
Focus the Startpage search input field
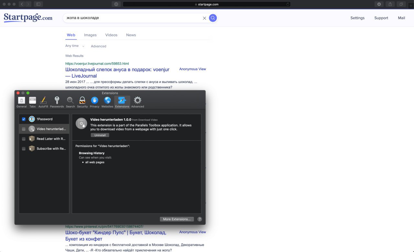(133, 18)
